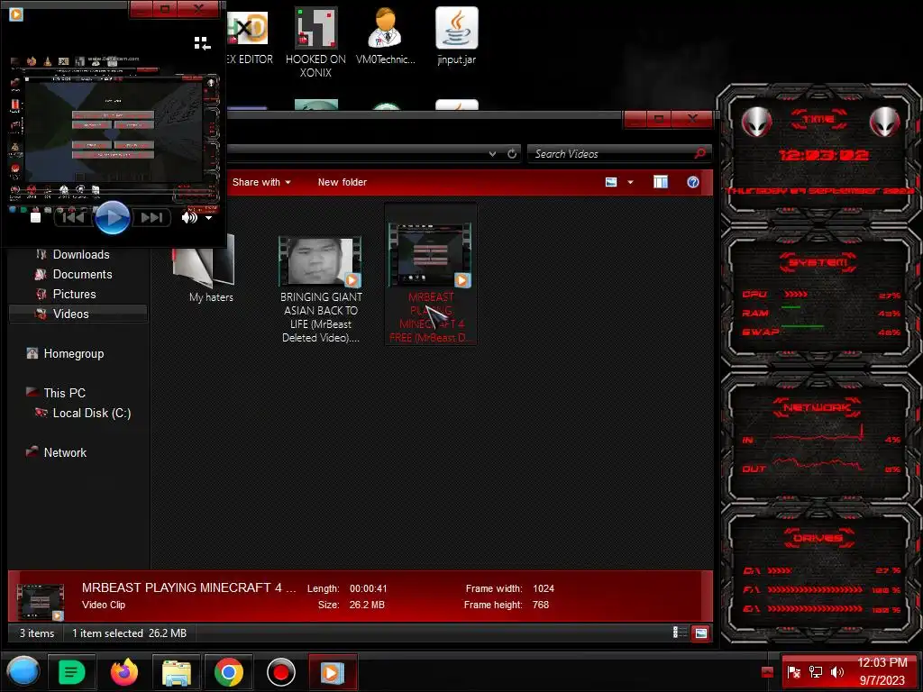Skip to previous track in media player
923x692 pixels.
74,218
